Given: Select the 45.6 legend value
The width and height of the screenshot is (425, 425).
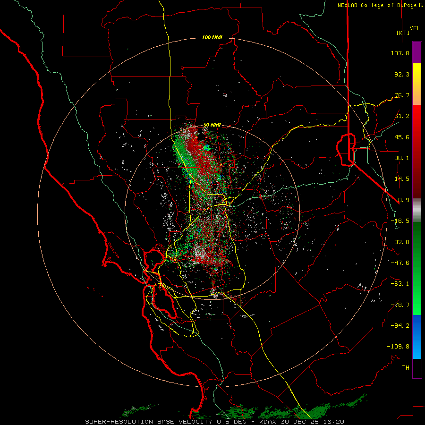Looking at the screenshot, I should pos(402,137).
